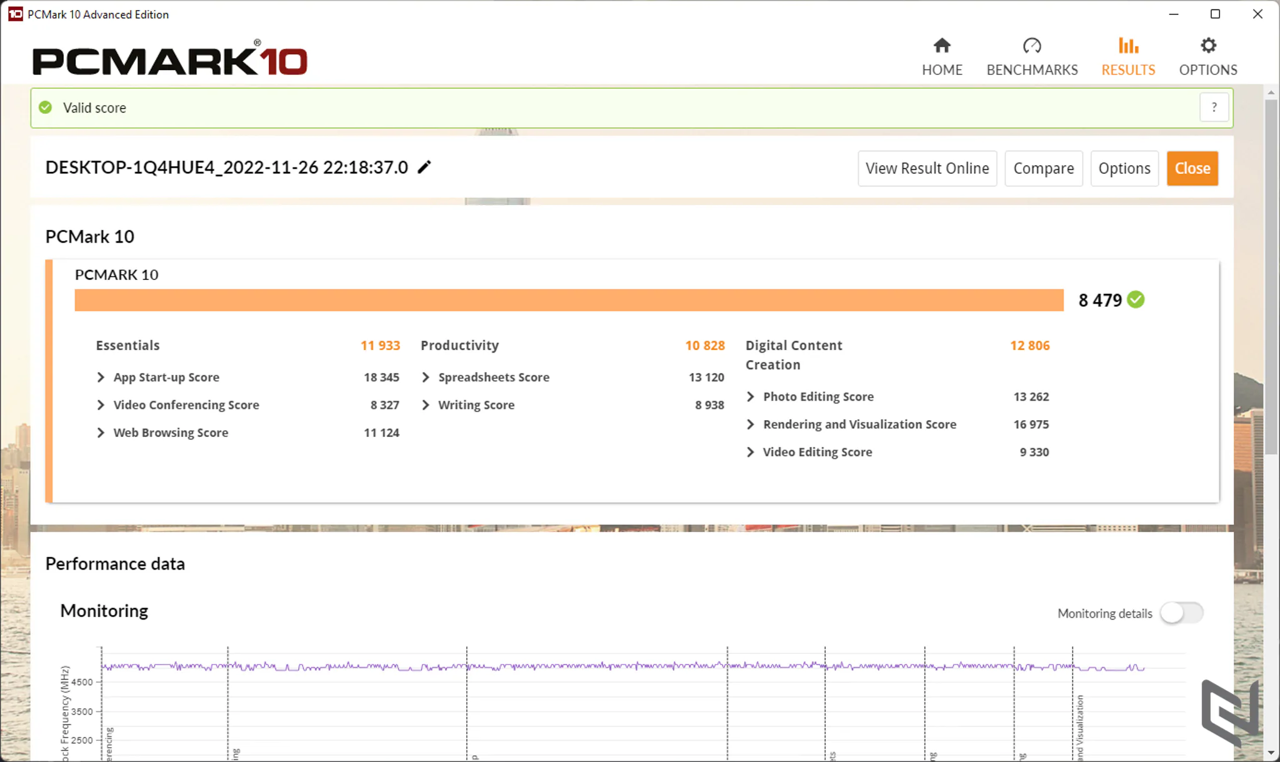Viewport: 1280px width, 762px height.
Task: Click the Writing value 8 938
Action: click(709, 405)
